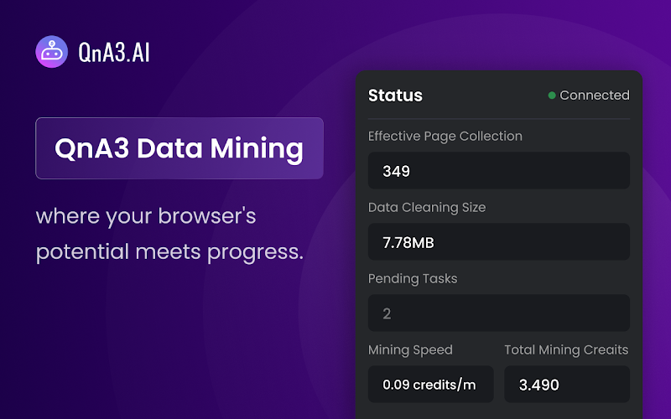Screen dimensions: 671x419
Task: Click the Connected status label
Action: (x=595, y=95)
